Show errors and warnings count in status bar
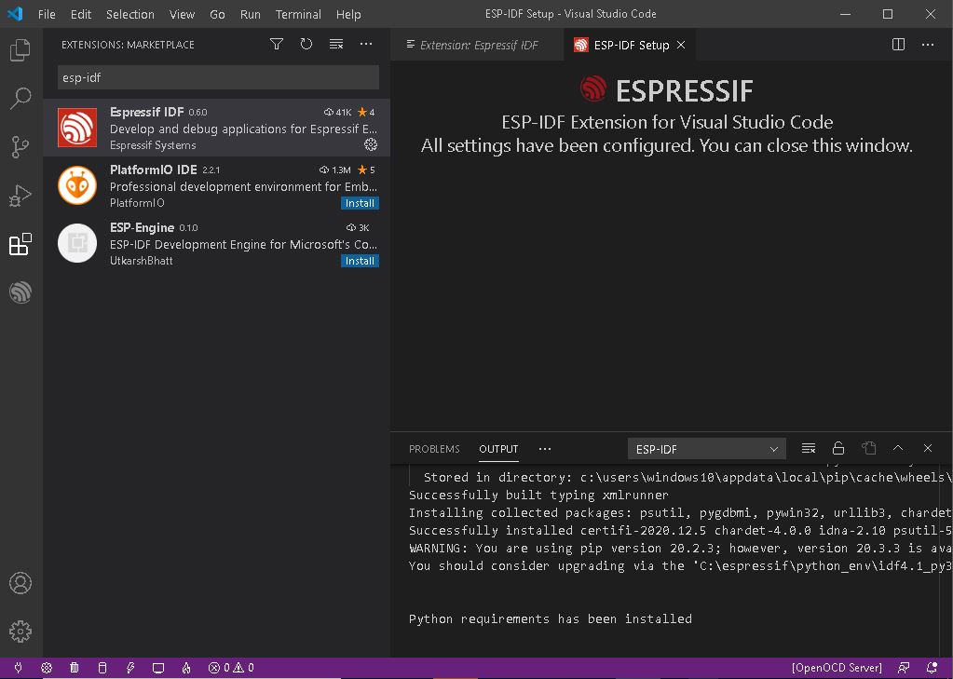The height and width of the screenshot is (679, 953). [x=231, y=668]
